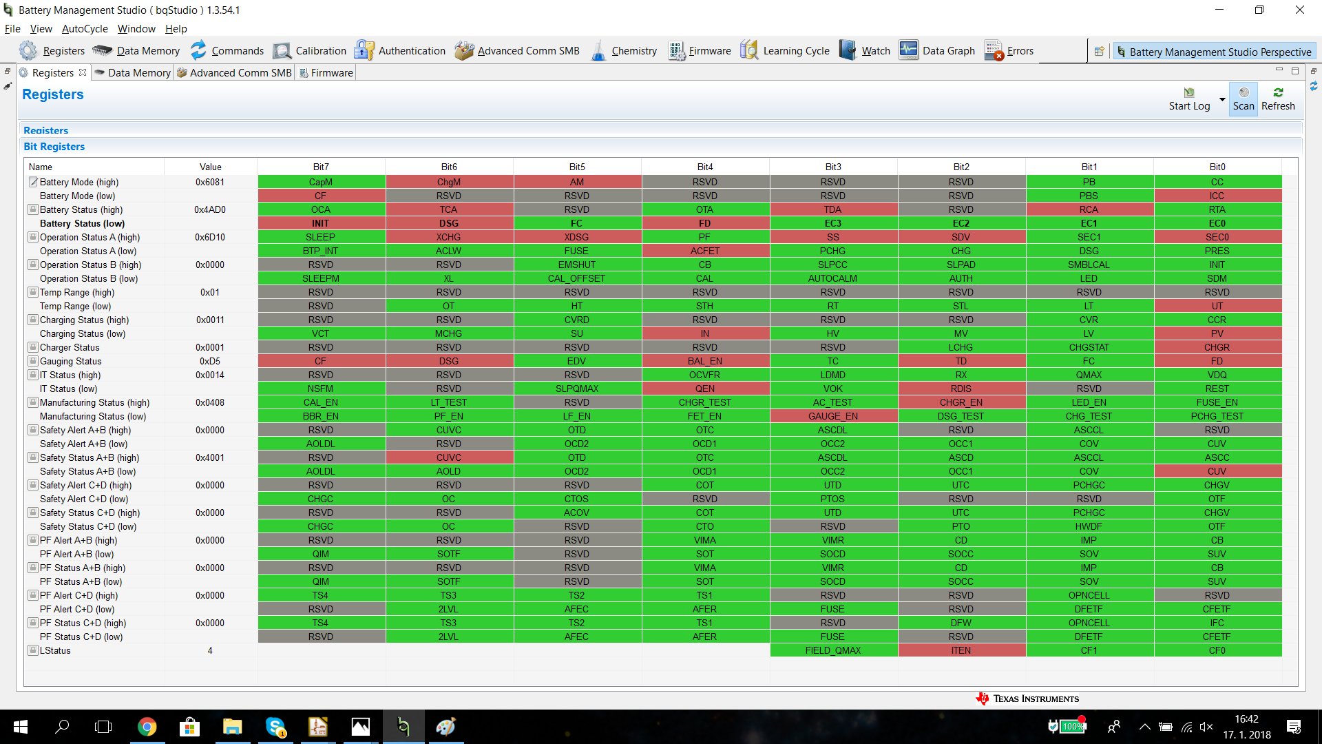Collapse the Bit Registers section

(54, 147)
